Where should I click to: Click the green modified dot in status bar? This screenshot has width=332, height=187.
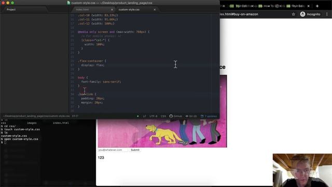pyautogui.click(x=138, y=116)
